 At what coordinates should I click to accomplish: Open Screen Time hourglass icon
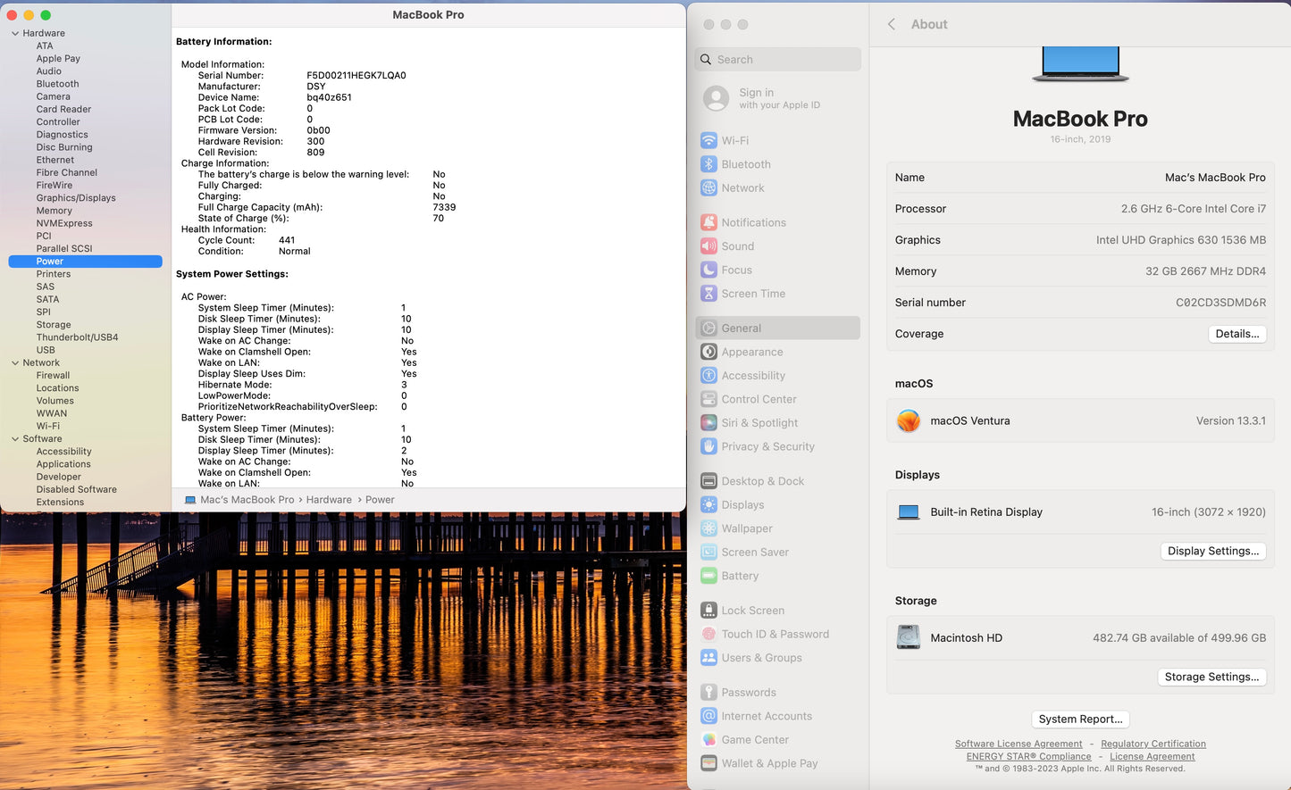point(708,294)
